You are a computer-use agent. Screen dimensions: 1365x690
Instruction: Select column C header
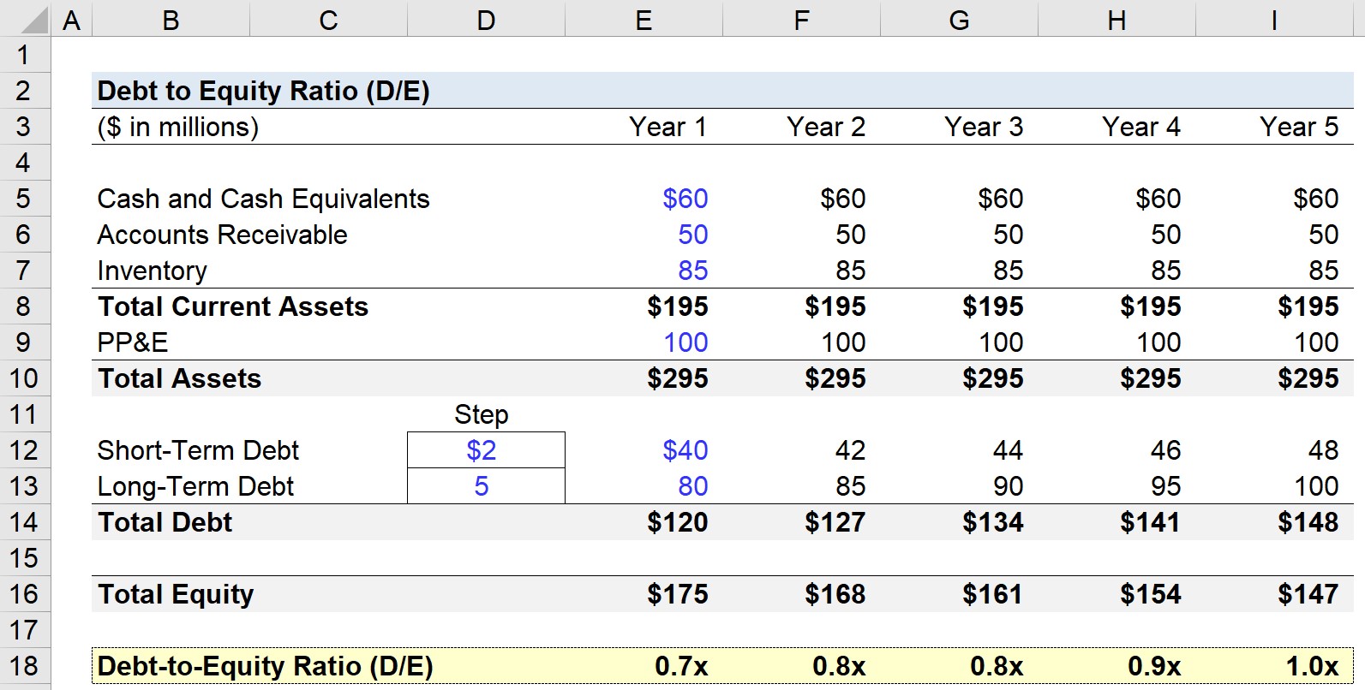328,18
